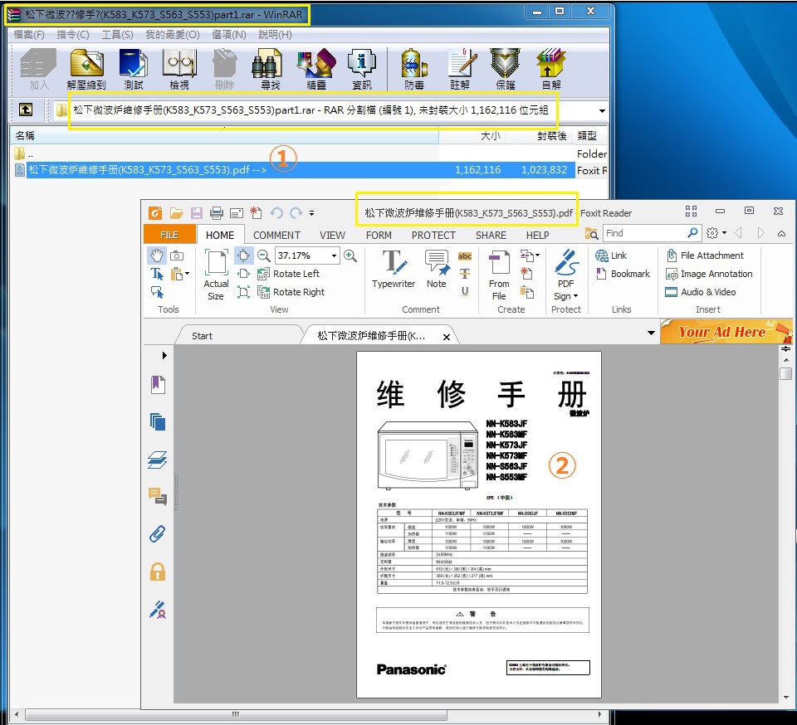Viewport: 797px width, 725px height.
Task: Select the Select Annotation tool
Action: [x=157, y=293]
